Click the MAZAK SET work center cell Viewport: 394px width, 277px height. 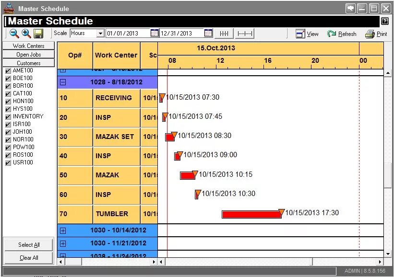click(x=116, y=137)
